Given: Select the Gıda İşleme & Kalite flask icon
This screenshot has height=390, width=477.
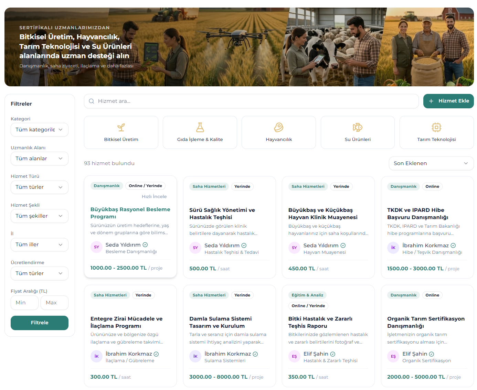Looking at the screenshot, I should [200, 128].
